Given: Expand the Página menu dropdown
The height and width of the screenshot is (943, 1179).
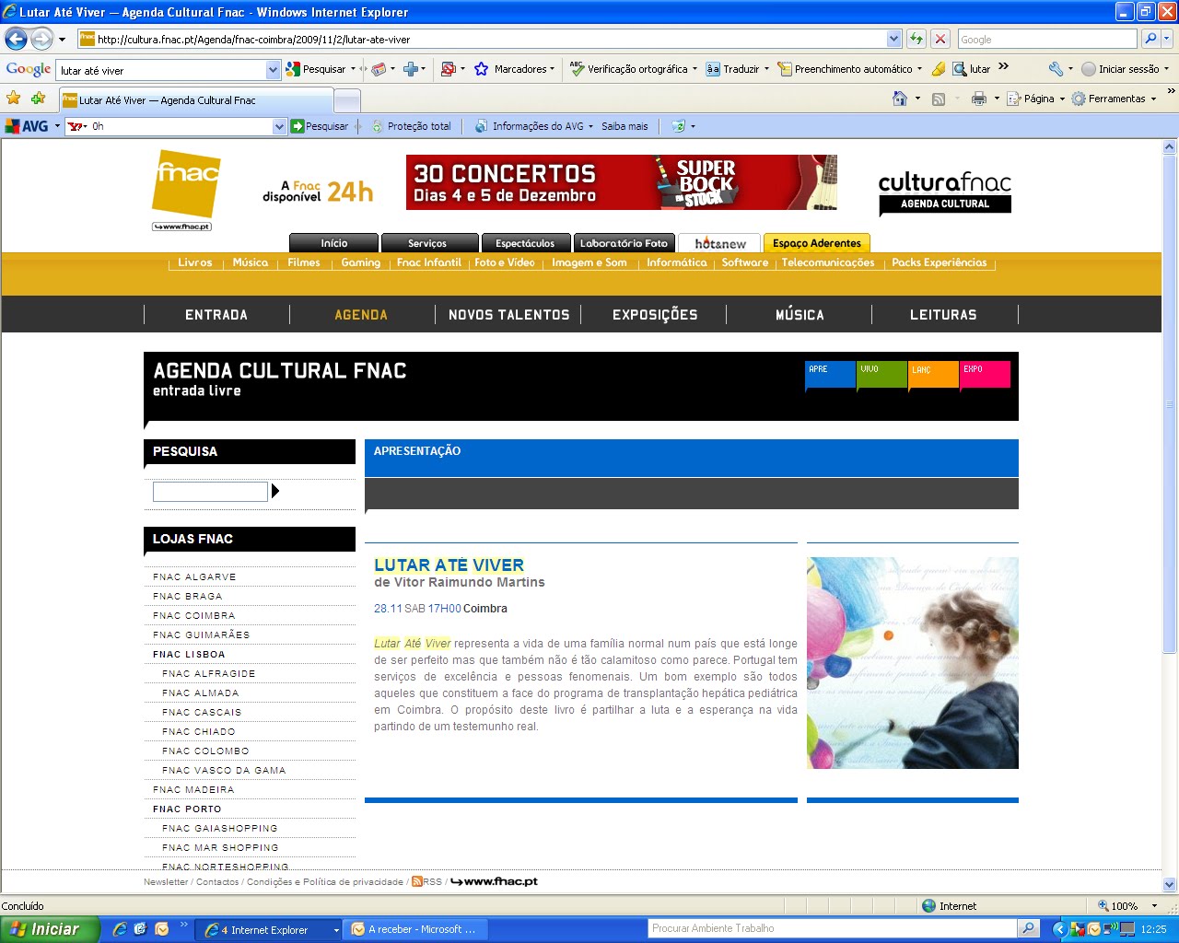Looking at the screenshot, I should tap(1062, 99).
